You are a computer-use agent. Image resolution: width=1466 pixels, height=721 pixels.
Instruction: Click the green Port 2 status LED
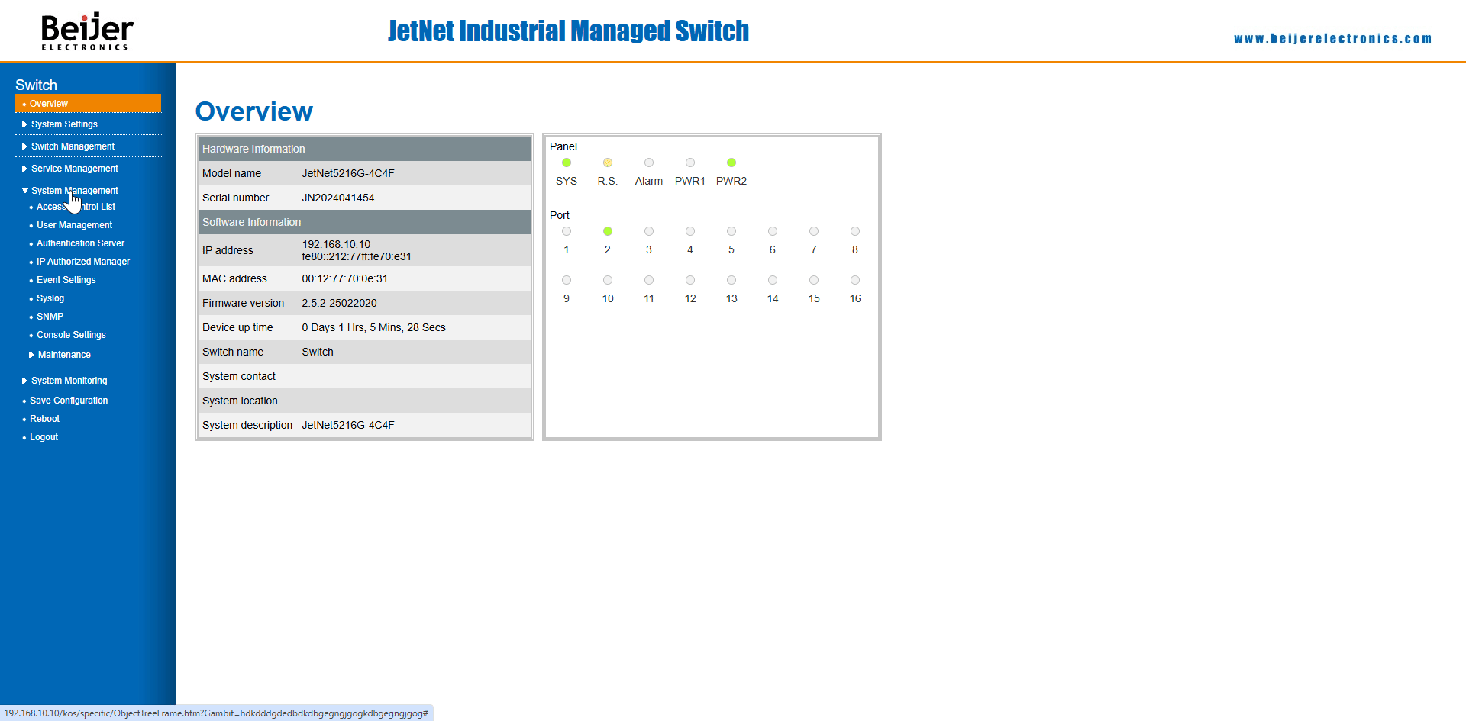point(608,231)
